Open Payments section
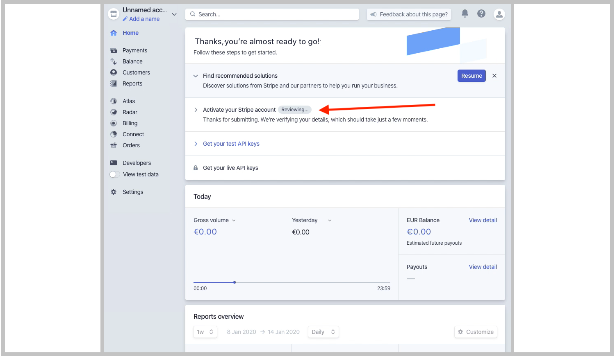 click(x=135, y=50)
